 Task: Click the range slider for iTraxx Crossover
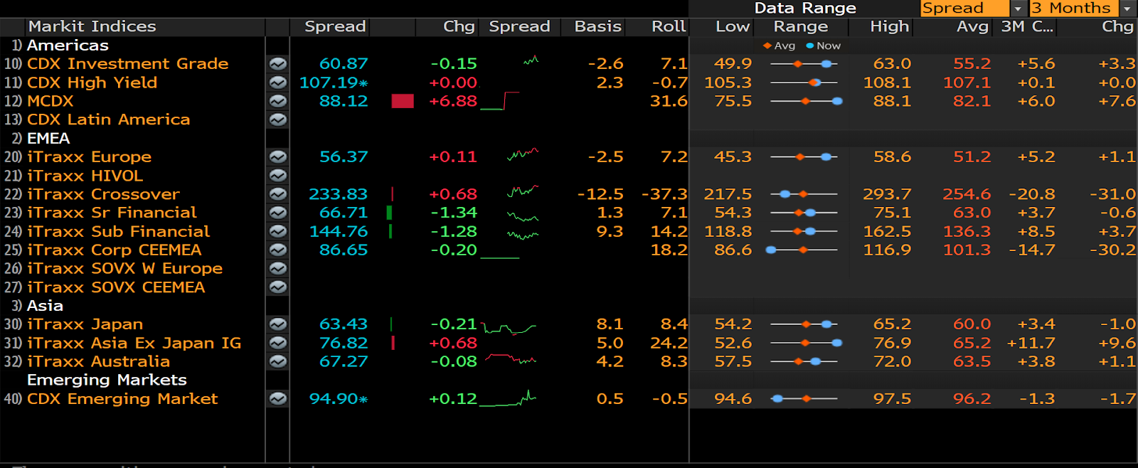804,194
